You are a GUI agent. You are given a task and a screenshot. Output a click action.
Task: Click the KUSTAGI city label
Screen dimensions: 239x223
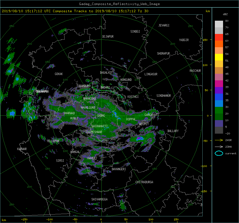click(x=133, y=97)
